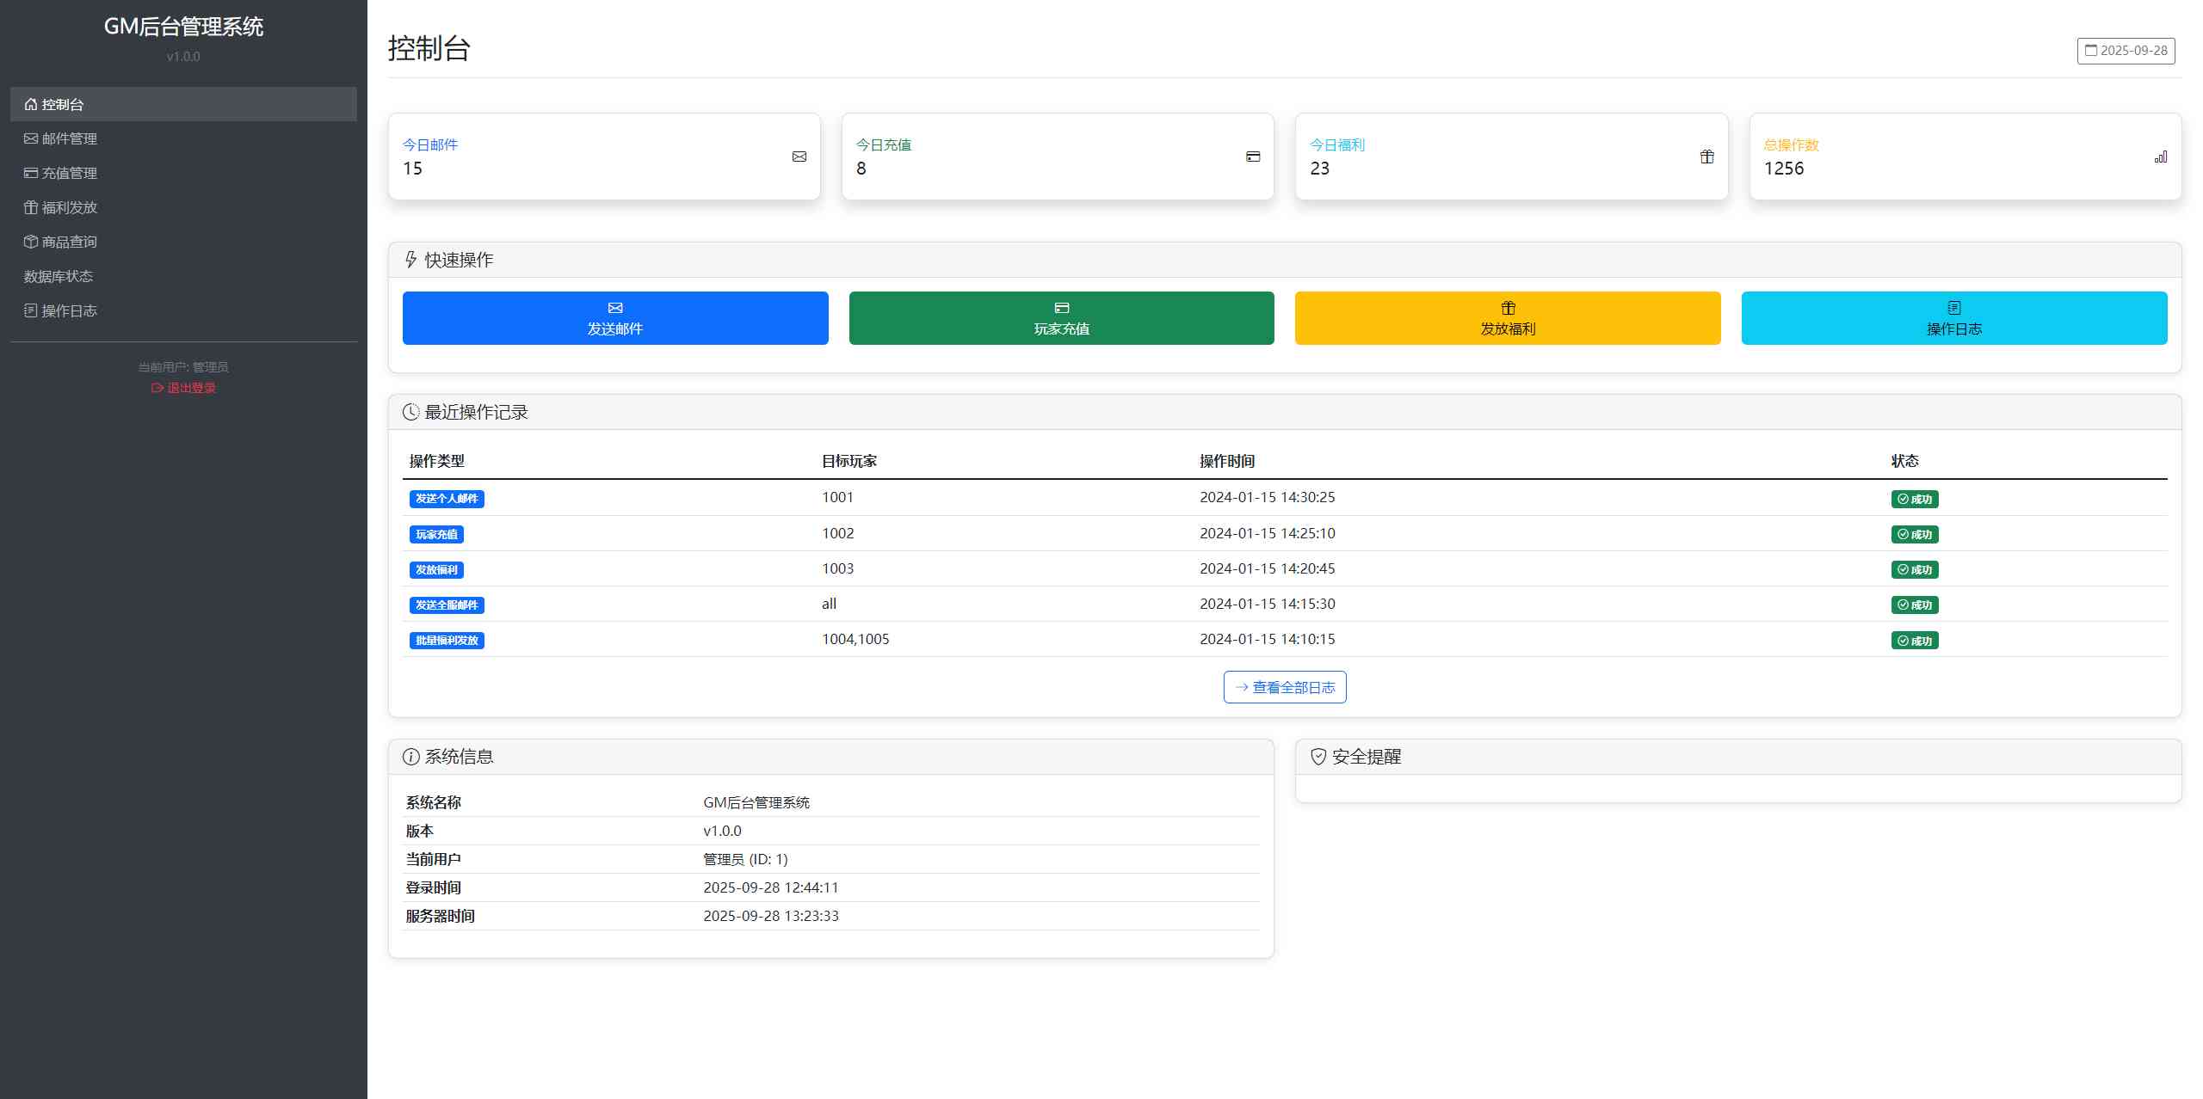Click the 2025-09-28 date button
This screenshot has height=1099, width=2203.
click(2126, 51)
